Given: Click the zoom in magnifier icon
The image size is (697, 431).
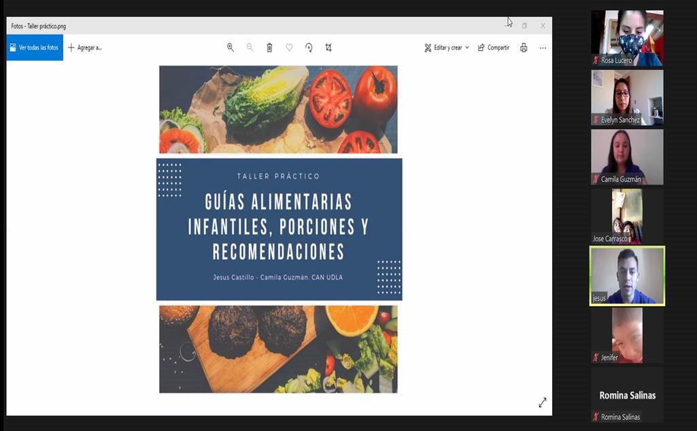Looking at the screenshot, I should tap(231, 48).
